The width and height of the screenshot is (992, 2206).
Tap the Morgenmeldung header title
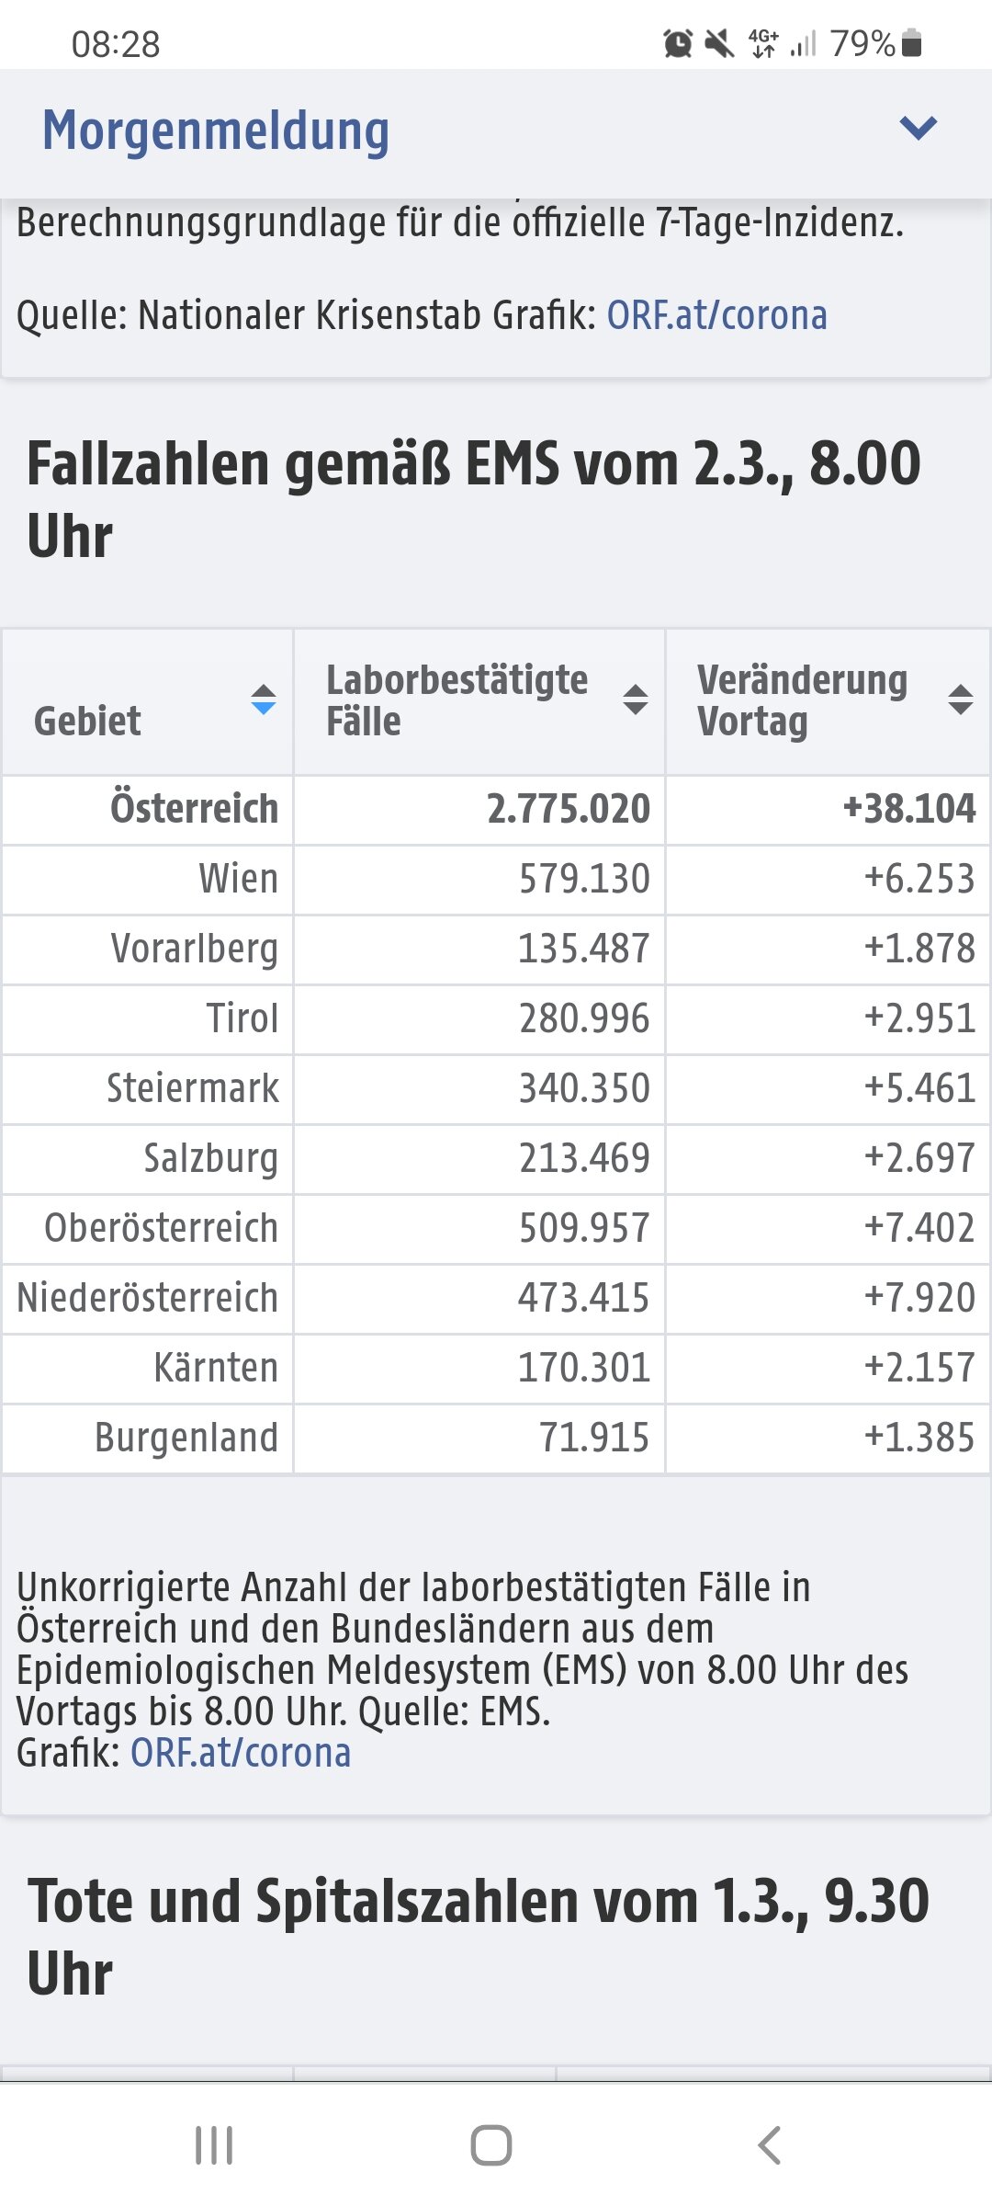point(217,131)
